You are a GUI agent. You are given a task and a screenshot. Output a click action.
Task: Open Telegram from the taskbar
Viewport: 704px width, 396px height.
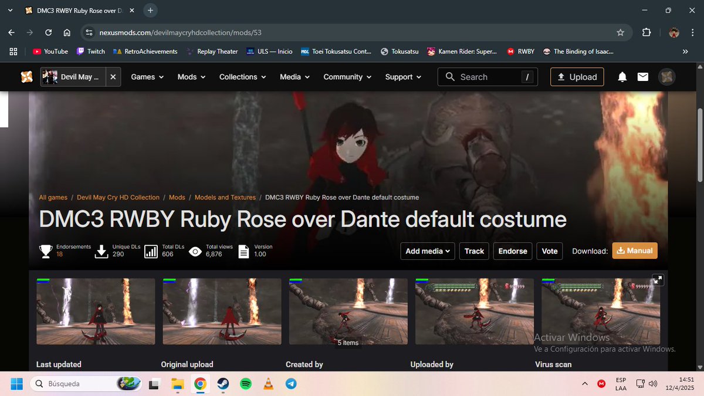point(291,384)
